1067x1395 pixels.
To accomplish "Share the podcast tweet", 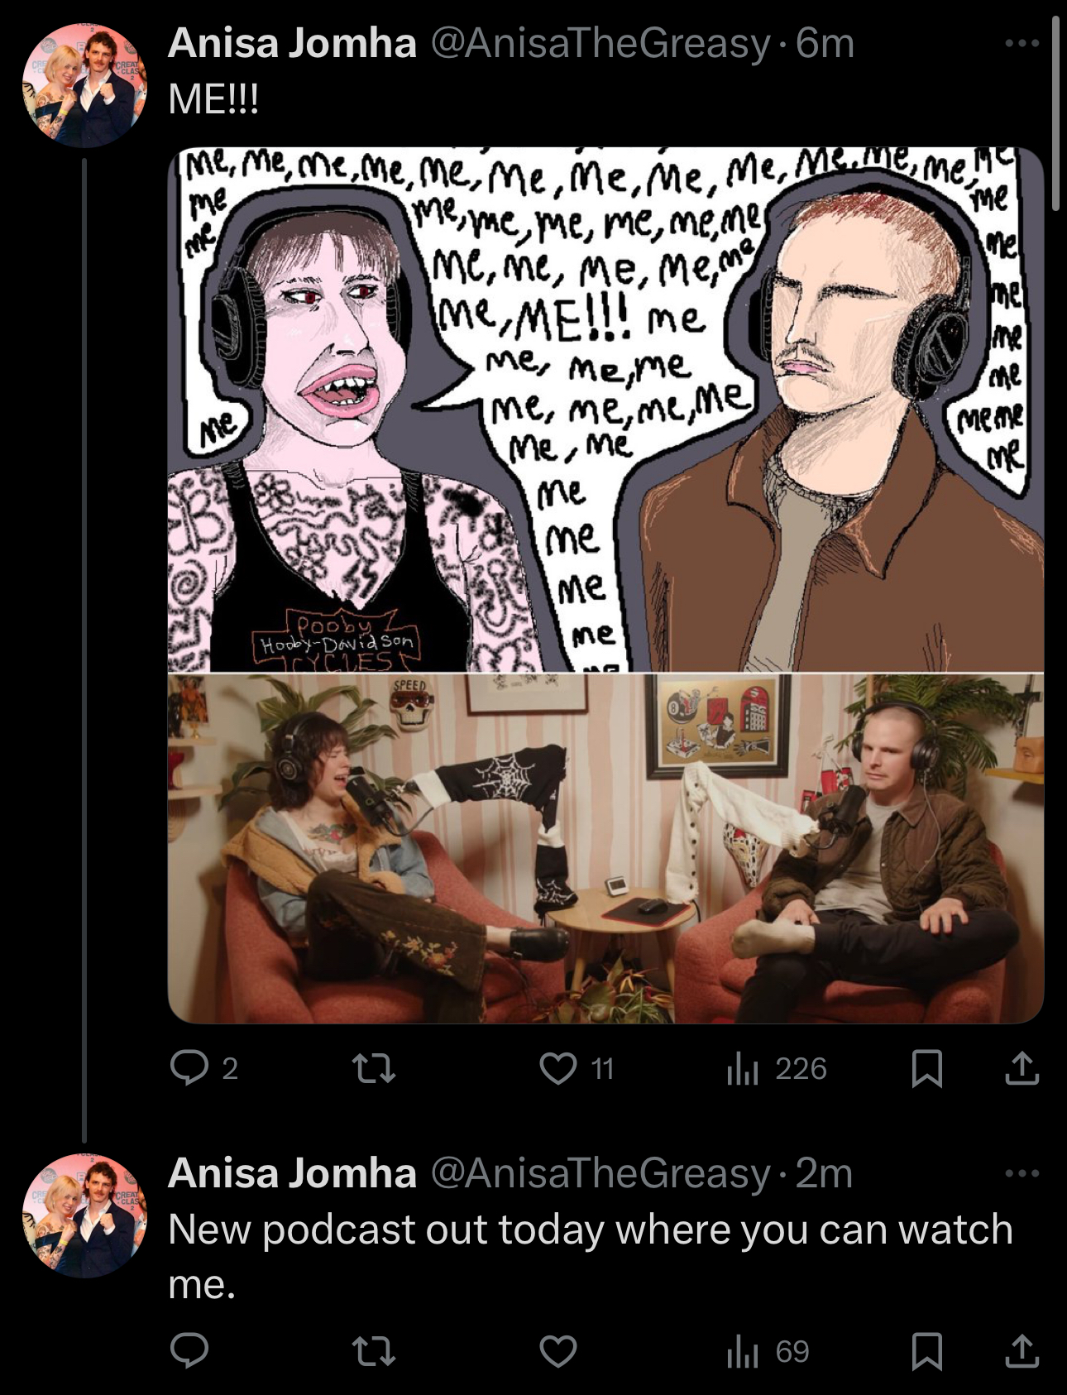I will pyautogui.click(x=1022, y=1351).
